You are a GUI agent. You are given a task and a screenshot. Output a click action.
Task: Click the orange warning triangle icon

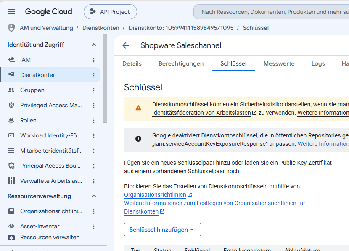(x=138, y=108)
